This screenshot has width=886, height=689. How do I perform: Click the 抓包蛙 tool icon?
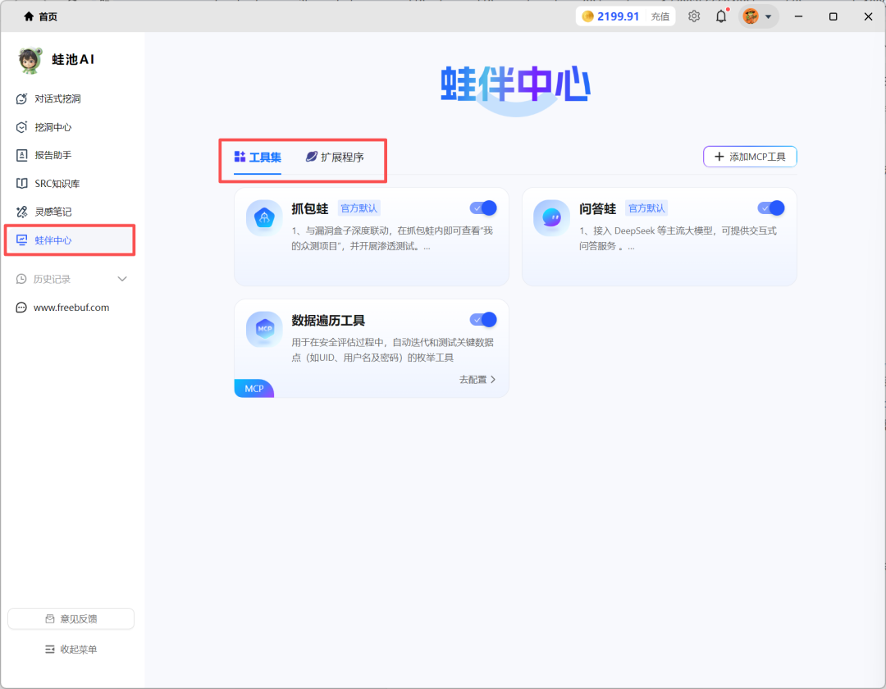point(263,218)
